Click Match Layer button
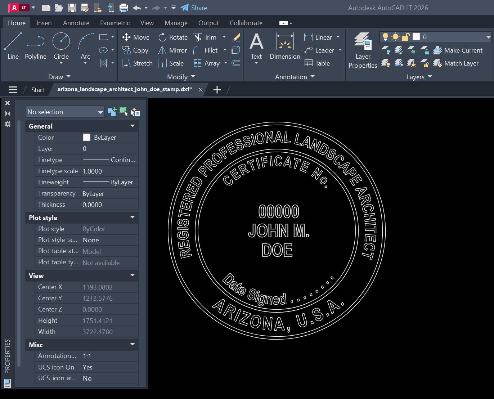 pyautogui.click(x=456, y=63)
